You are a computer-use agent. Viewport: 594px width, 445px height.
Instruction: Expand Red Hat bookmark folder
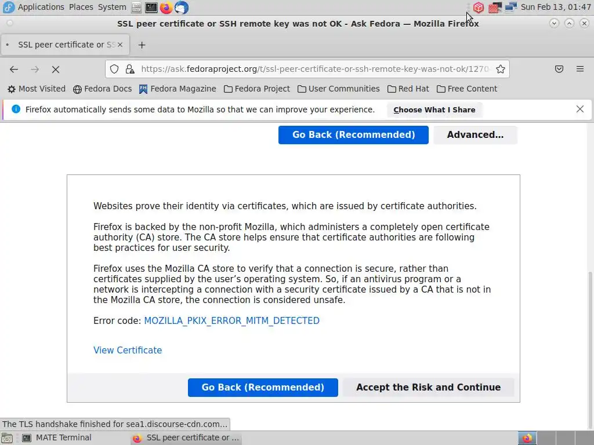pyautogui.click(x=408, y=89)
